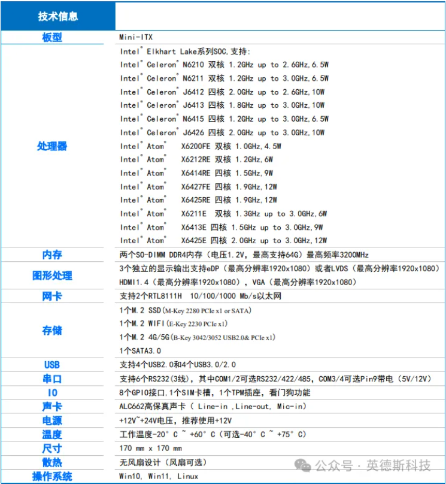The image size is (446, 484).
Task: Select the 处理器 row label
Action: pyautogui.click(x=52, y=146)
